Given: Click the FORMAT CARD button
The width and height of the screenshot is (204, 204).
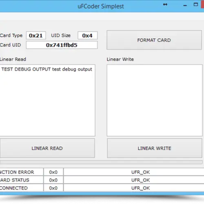Looking at the screenshot, I should [x=154, y=40].
